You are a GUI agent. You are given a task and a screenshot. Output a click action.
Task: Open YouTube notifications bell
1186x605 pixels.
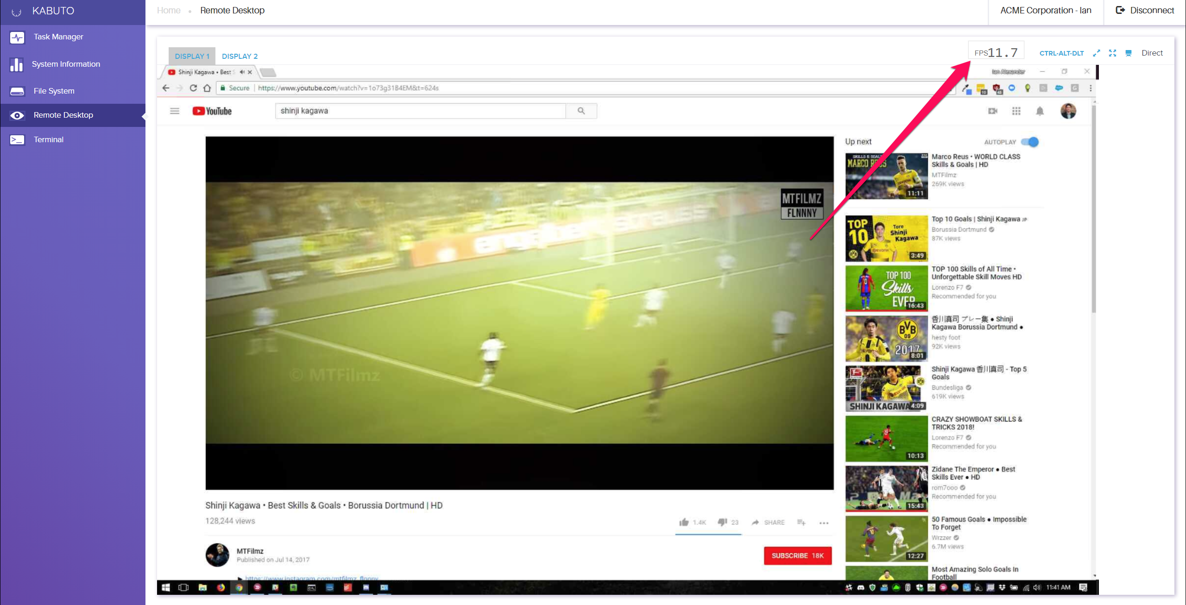pos(1040,111)
